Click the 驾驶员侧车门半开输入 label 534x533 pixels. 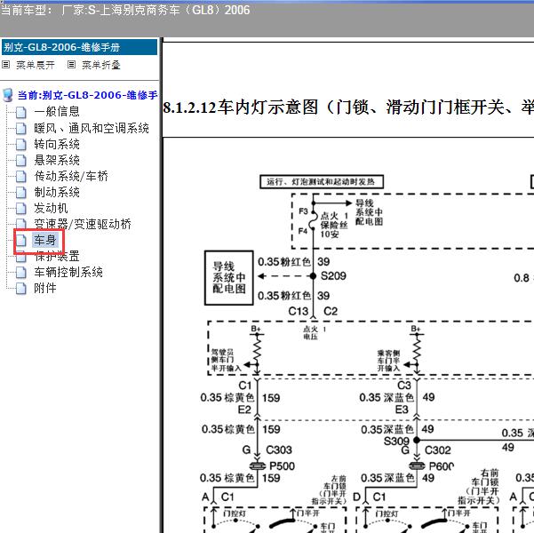click(x=226, y=360)
